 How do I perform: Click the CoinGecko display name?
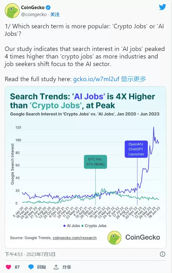(33, 8)
